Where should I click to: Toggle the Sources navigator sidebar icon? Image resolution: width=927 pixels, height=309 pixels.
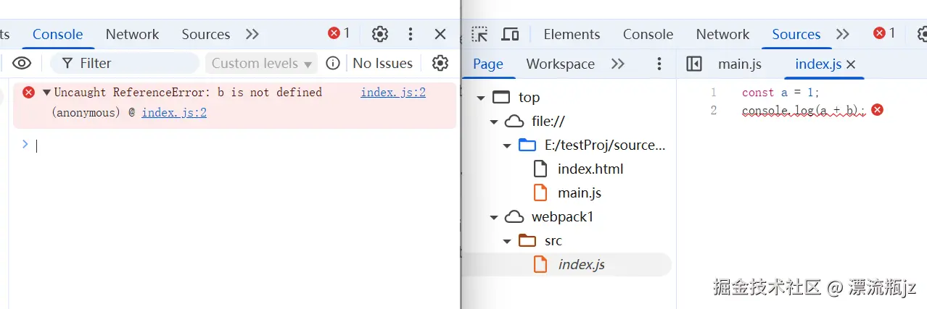coord(694,64)
